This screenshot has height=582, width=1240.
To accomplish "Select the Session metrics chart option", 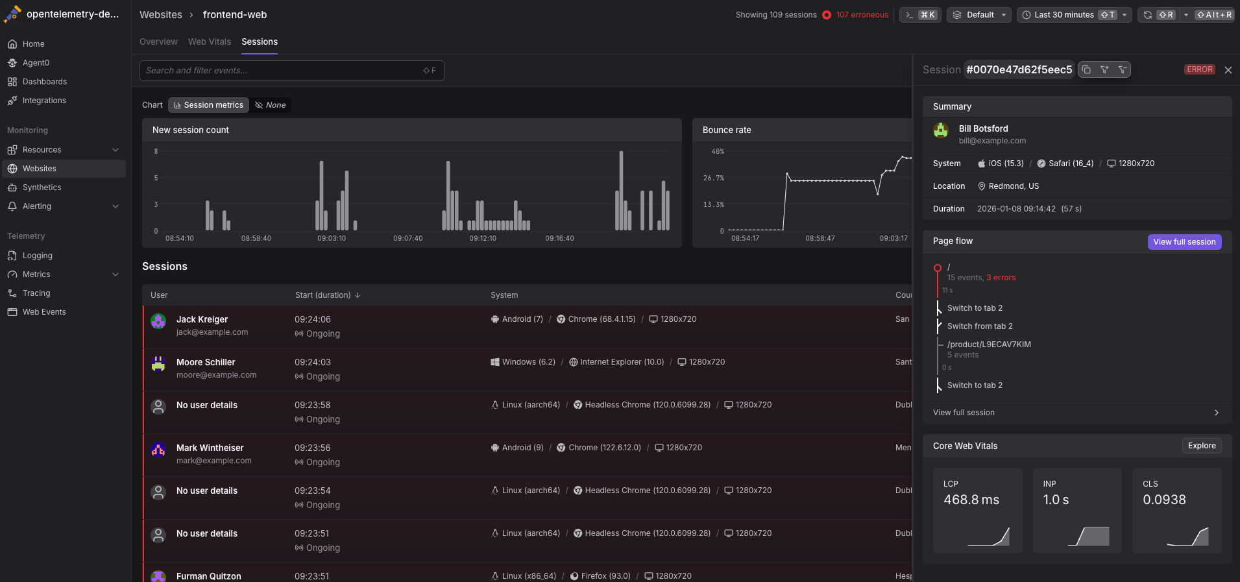I will pos(208,105).
